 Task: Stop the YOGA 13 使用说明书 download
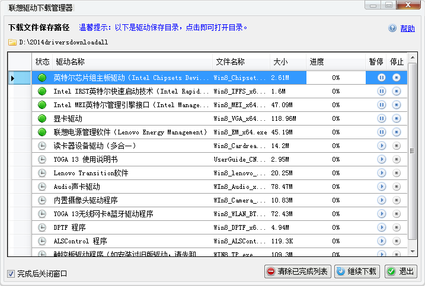click(397, 159)
